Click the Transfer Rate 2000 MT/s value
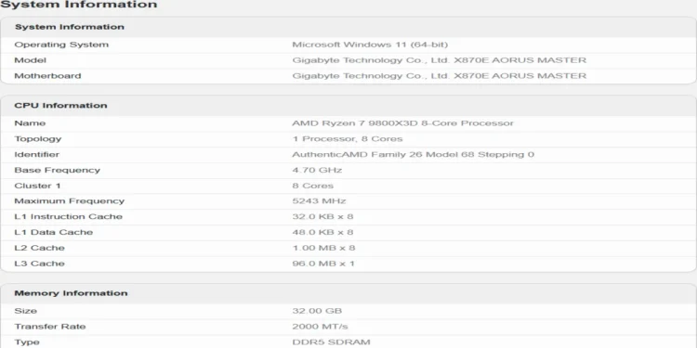Image resolution: width=697 pixels, height=348 pixels. click(320, 327)
